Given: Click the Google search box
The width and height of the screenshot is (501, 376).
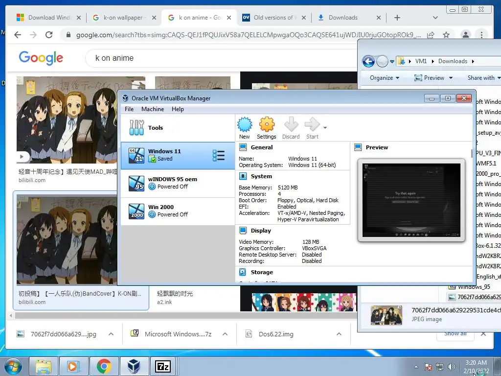Looking at the screenshot, I should click(x=221, y=58).
